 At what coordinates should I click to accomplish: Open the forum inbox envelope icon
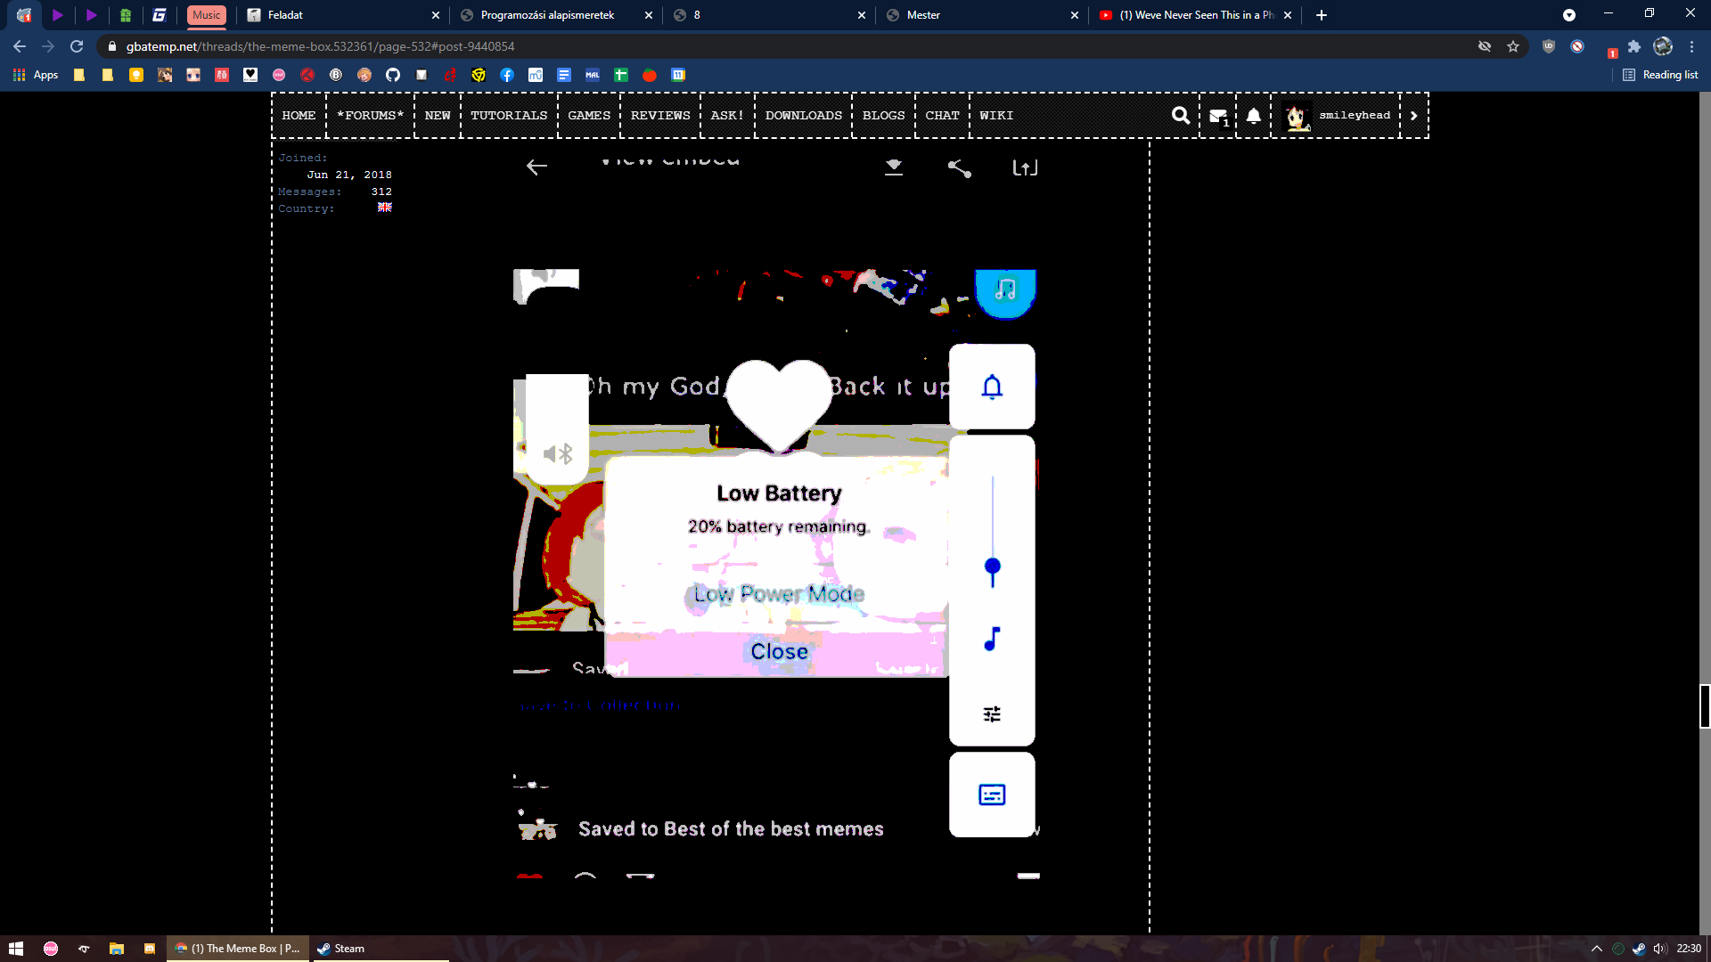point(1218,116)
